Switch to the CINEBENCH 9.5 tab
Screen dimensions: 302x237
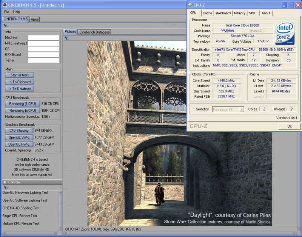click(15, 19)
